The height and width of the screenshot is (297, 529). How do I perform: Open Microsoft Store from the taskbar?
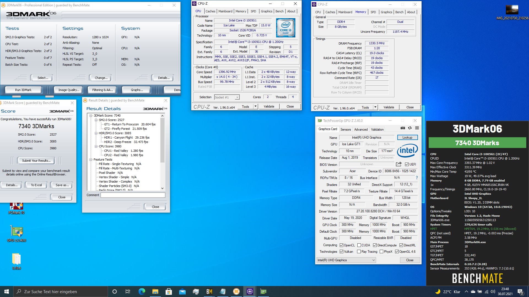[169, 291]
